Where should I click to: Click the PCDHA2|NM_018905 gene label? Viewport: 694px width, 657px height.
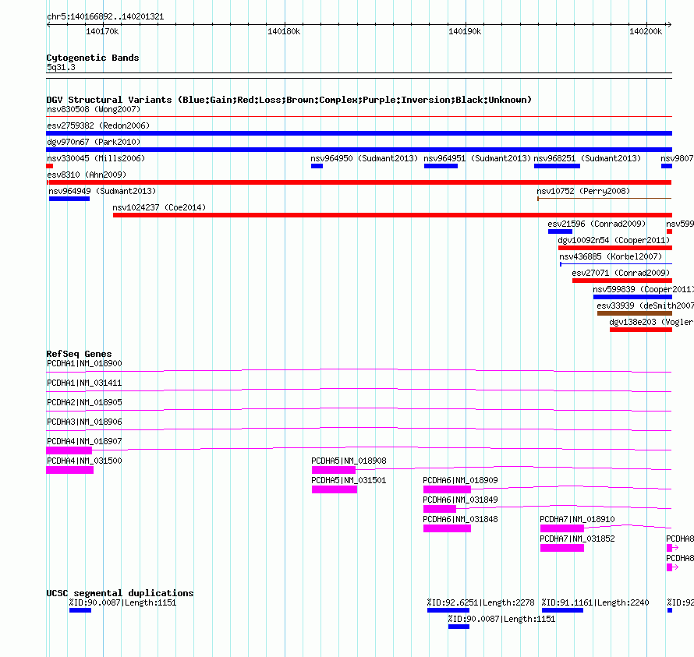84,402
